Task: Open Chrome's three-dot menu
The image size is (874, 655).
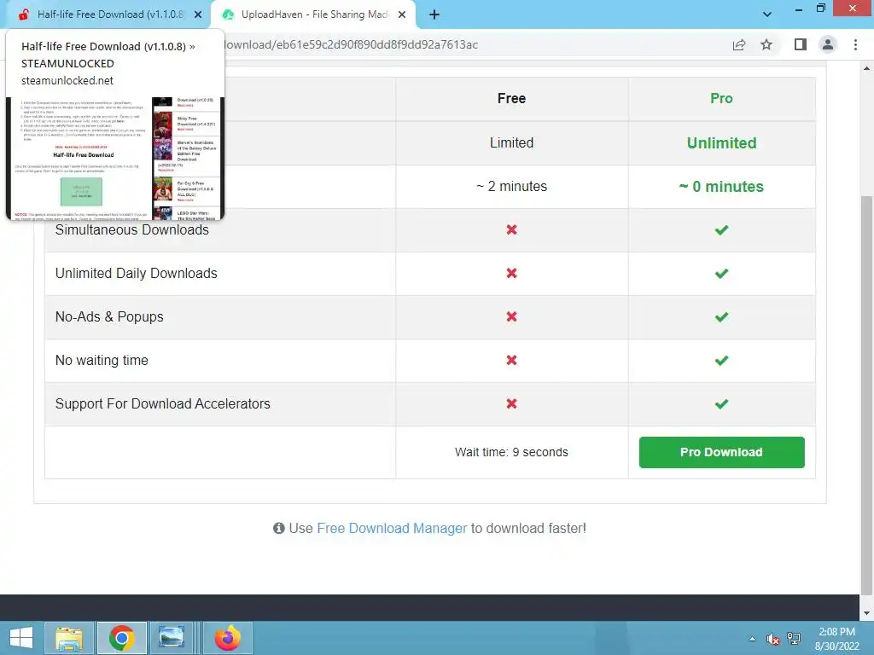Action: [855, 44]
